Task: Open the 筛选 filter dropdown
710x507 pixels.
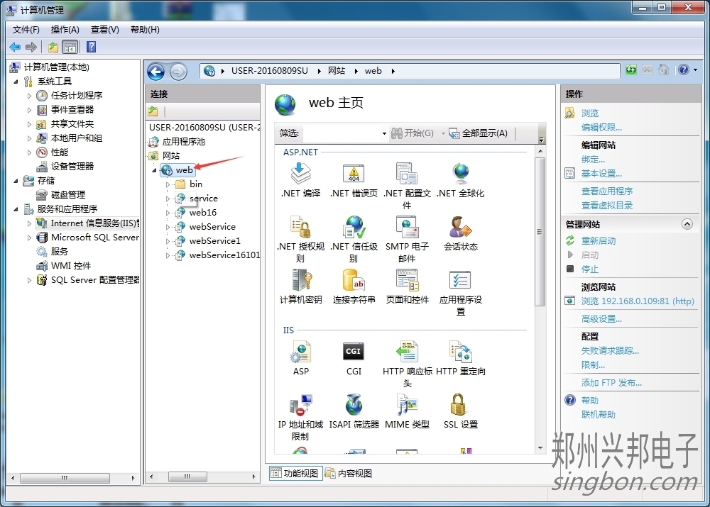Action: 384,133
